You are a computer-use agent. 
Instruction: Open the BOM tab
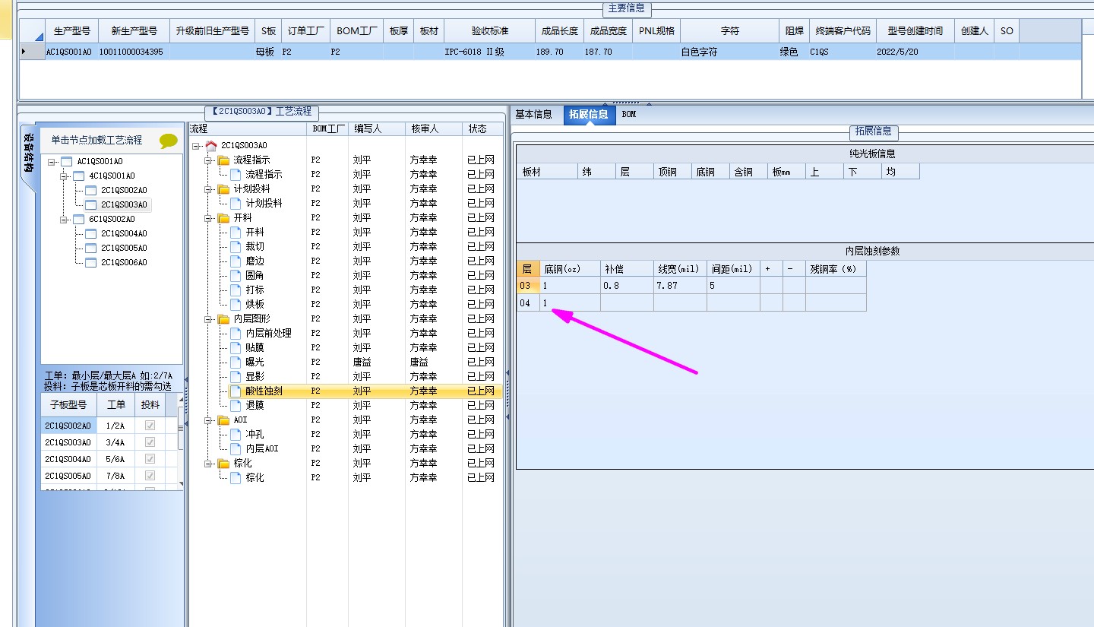[x=629, y=114]
